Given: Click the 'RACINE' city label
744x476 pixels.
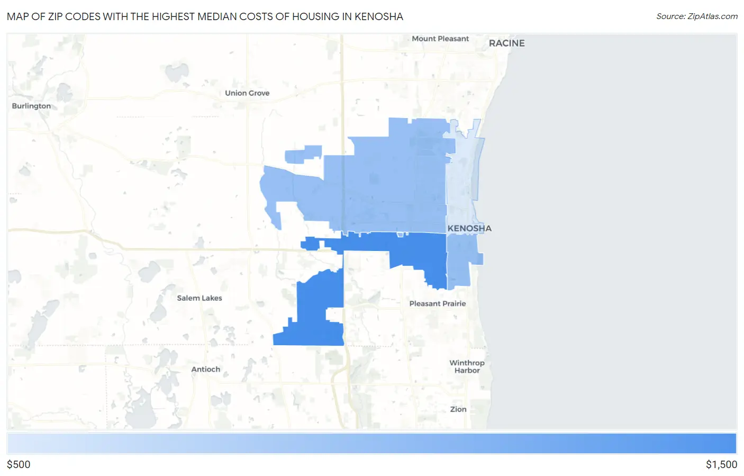Looking at the screenshot, I should (x=507, y=43).
